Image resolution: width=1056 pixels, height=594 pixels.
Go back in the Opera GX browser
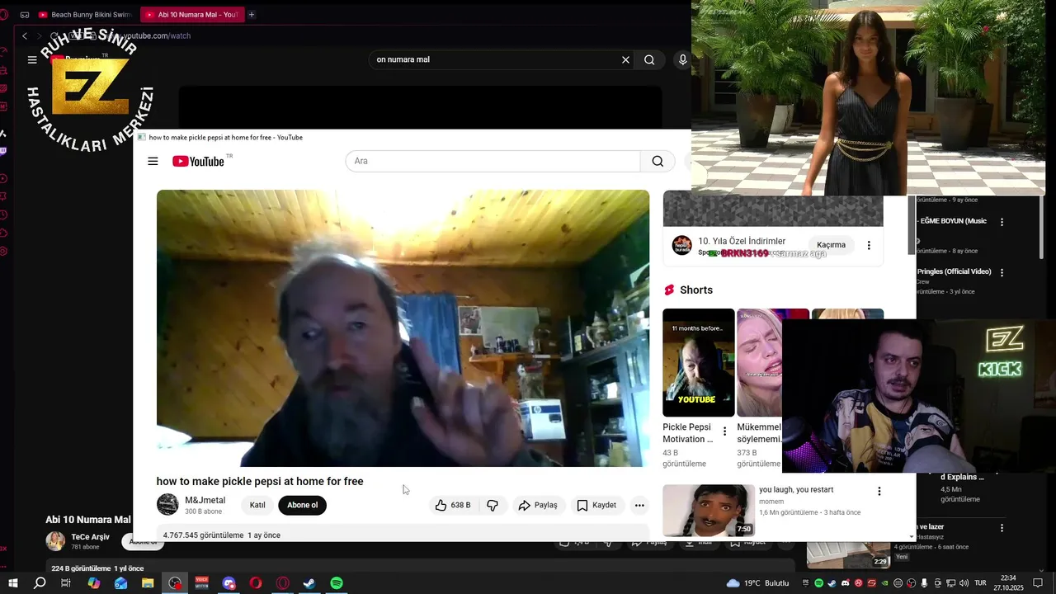(x=25, y=35)
